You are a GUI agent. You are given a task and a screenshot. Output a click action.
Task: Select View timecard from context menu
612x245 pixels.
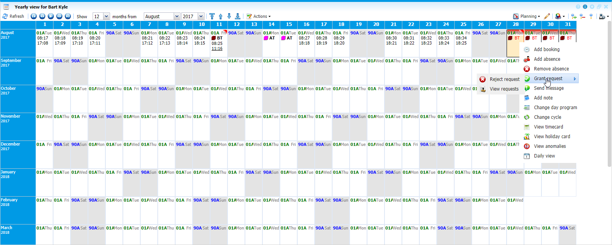548,127
